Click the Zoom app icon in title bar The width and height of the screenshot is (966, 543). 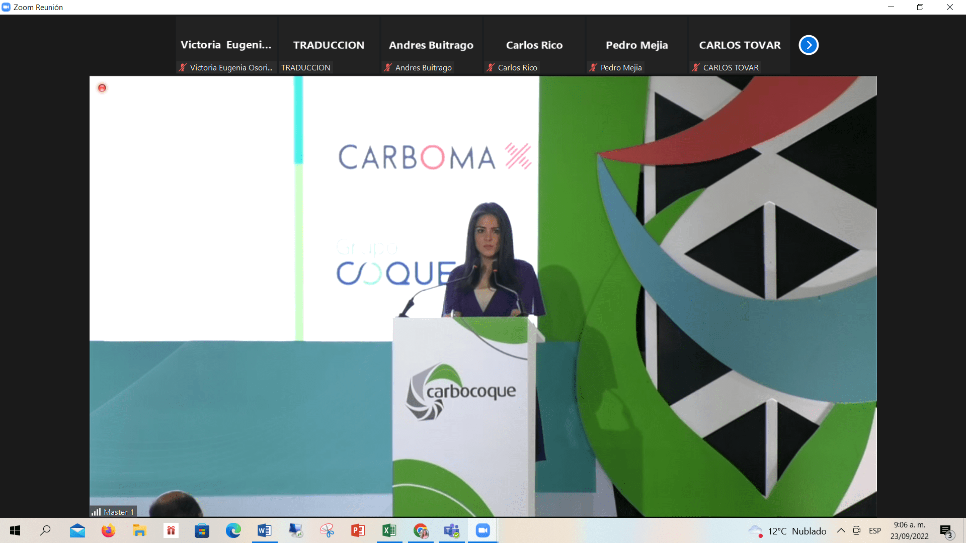point(6,7)
